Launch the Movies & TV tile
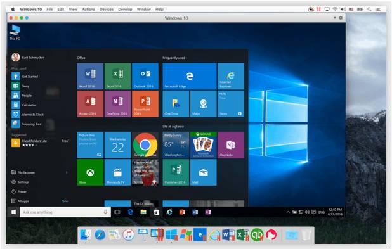392x249 pixels. (117, 172)
